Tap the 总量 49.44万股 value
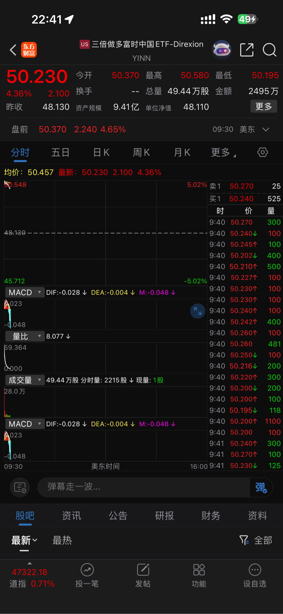This screenshot has height=614, width=283. [x=188, y=91]
